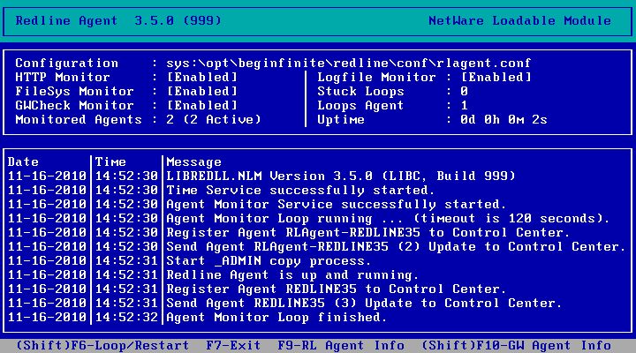Click the Uptime value 0d 0h 0m 2s
Screen dimensions: 636x353
503,120
